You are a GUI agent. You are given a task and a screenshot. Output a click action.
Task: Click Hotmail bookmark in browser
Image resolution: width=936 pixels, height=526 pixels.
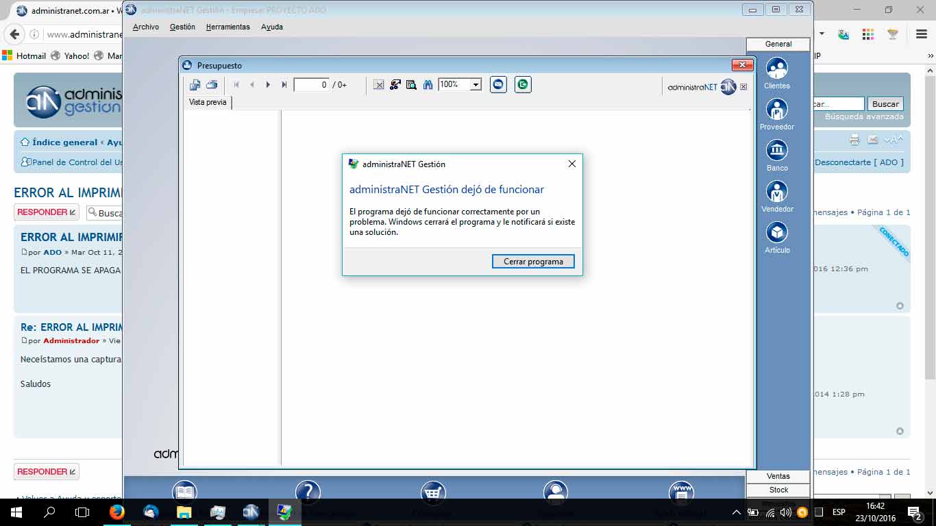[x=25, y=55]
